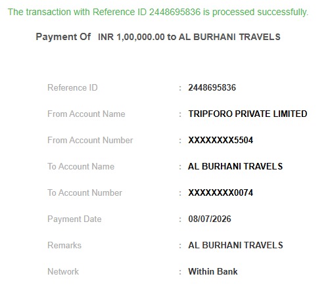Click the From Account Number label
The width and height of the screenshot is (328, 291).
[x=90, y=140]
